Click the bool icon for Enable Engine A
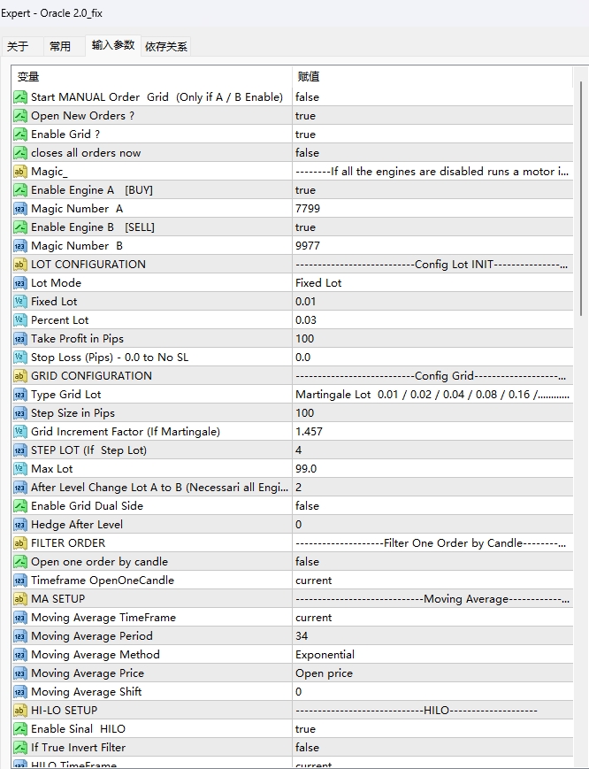589x769 pixels. coord(20,190)
